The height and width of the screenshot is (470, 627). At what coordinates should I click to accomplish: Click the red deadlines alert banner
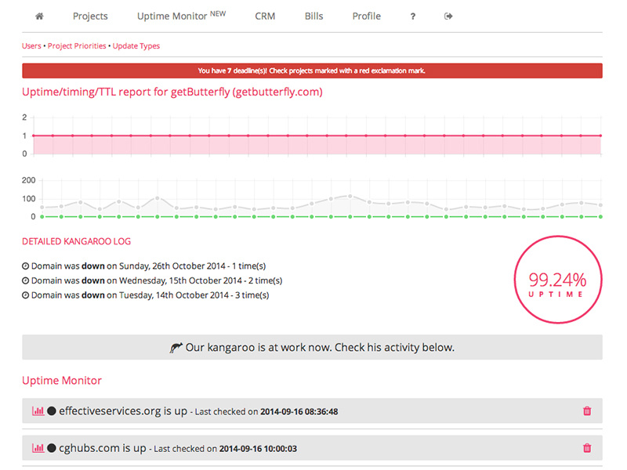point(312,70)
